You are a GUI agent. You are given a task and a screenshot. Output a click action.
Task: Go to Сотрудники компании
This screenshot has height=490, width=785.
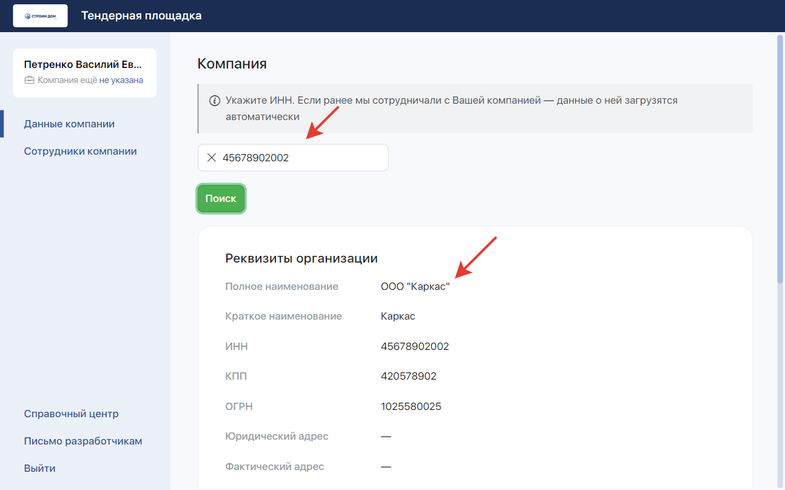80,151
